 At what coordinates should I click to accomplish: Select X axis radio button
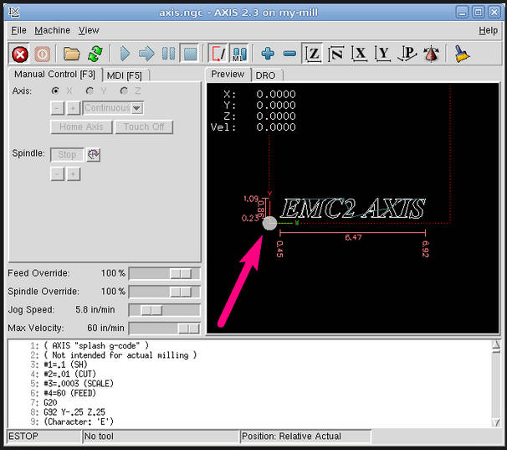coord(55,91)
